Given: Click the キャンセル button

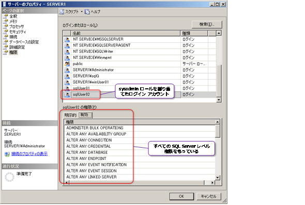Looking at the screenshot, I should coord(209,196).
